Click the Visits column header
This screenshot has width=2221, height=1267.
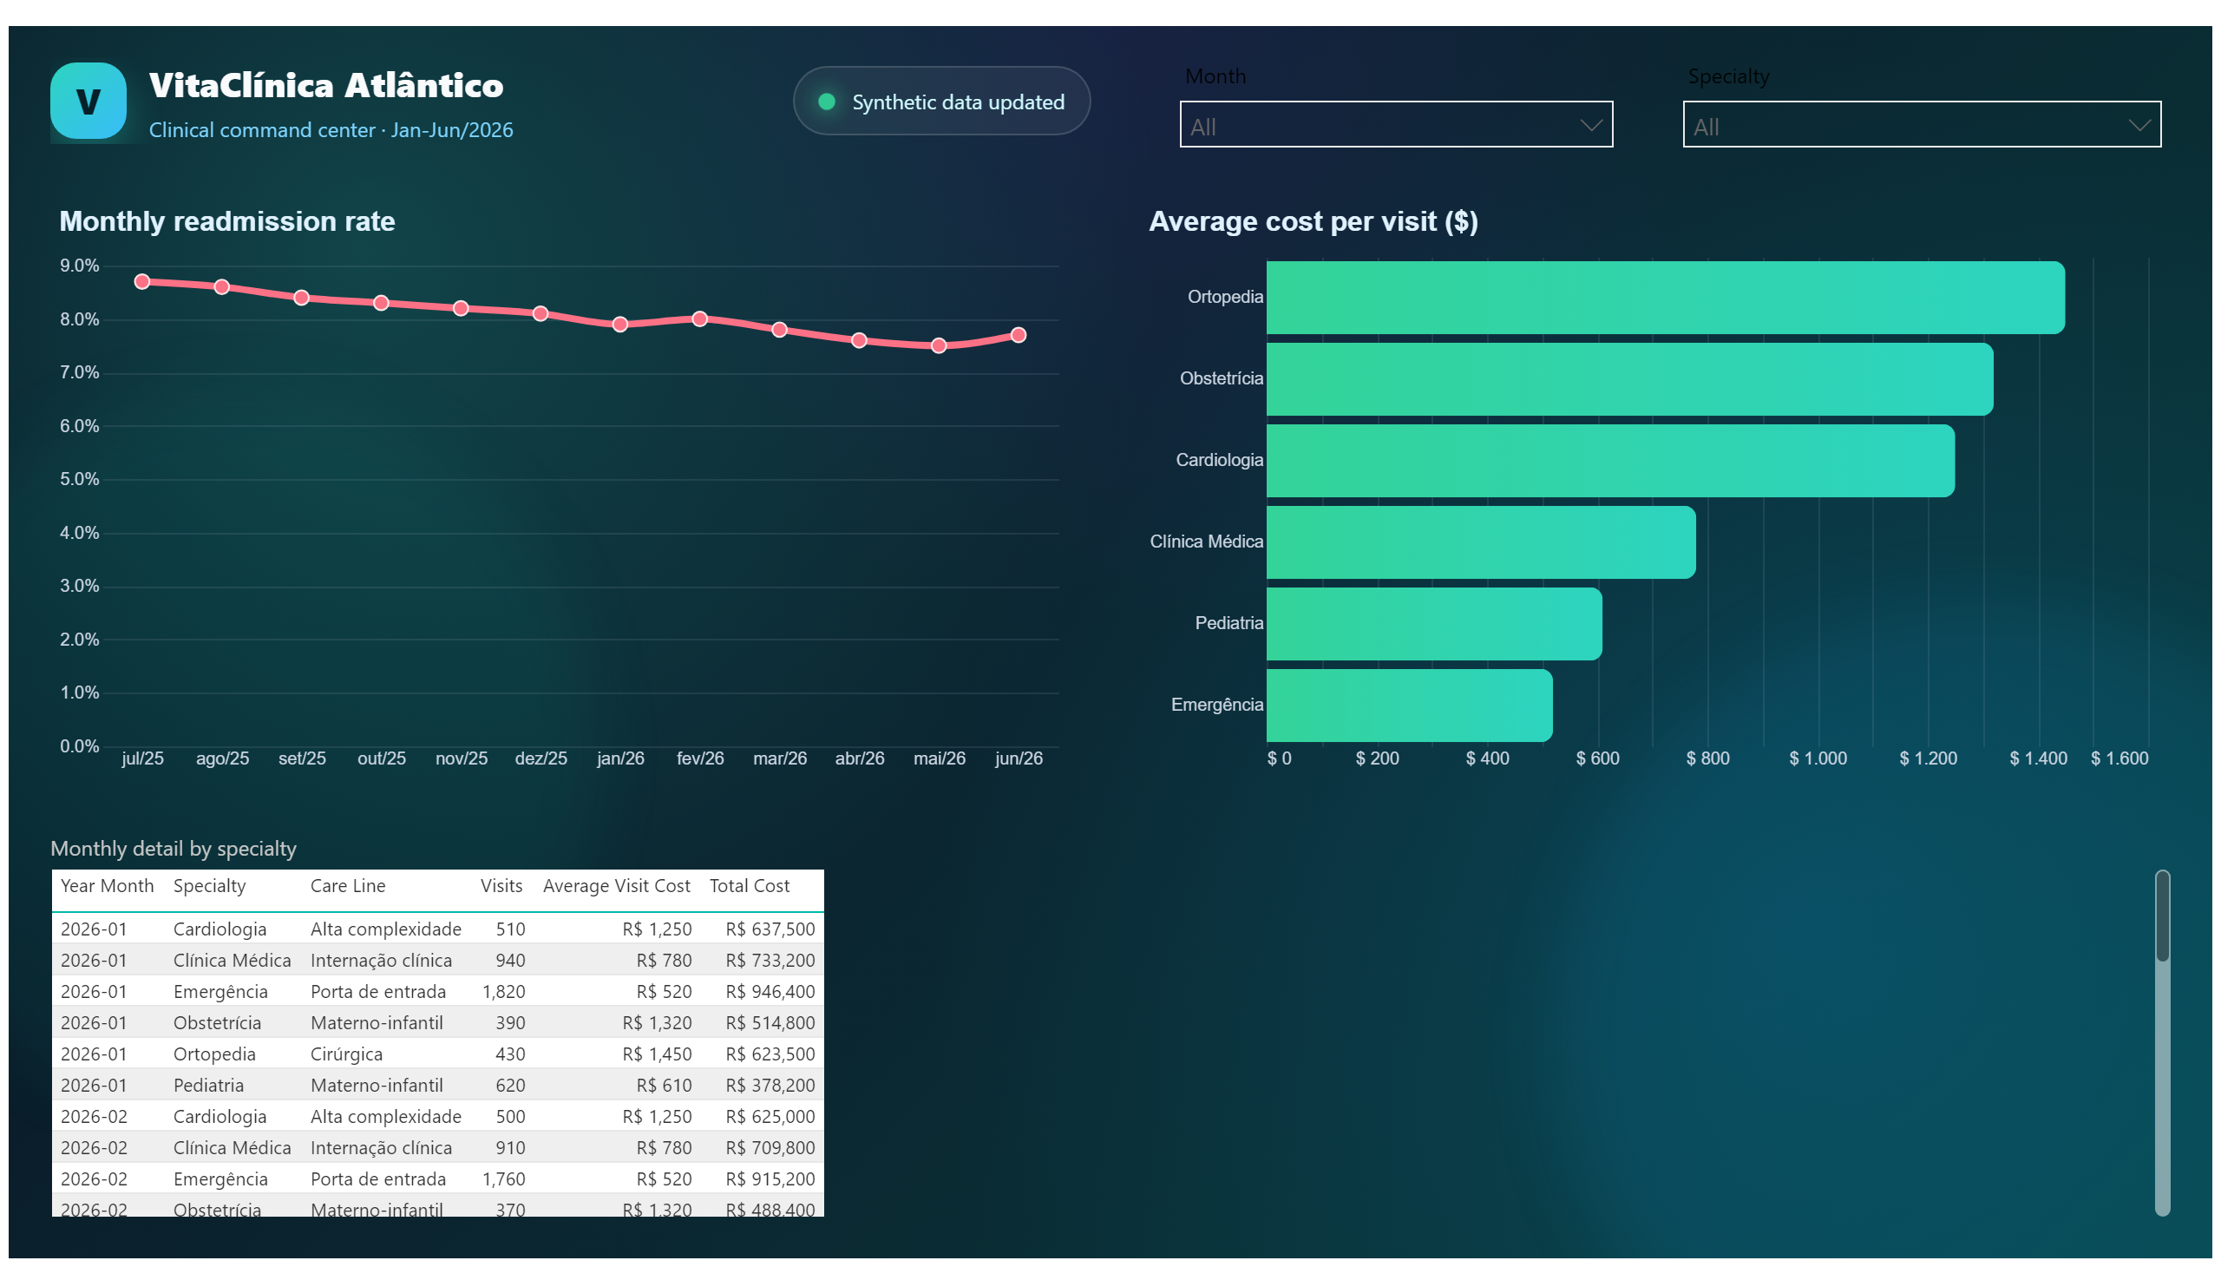click(x=501, y=886)
